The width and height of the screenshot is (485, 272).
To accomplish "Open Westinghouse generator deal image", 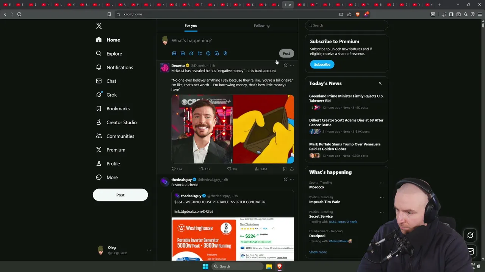I will point(233,239).
